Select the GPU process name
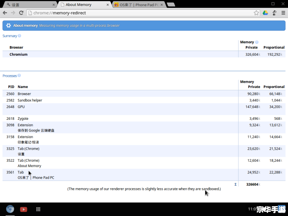Image resolution: width=288 pixels, height=216 pixels. pyautogui.click(x=21, y=107)
